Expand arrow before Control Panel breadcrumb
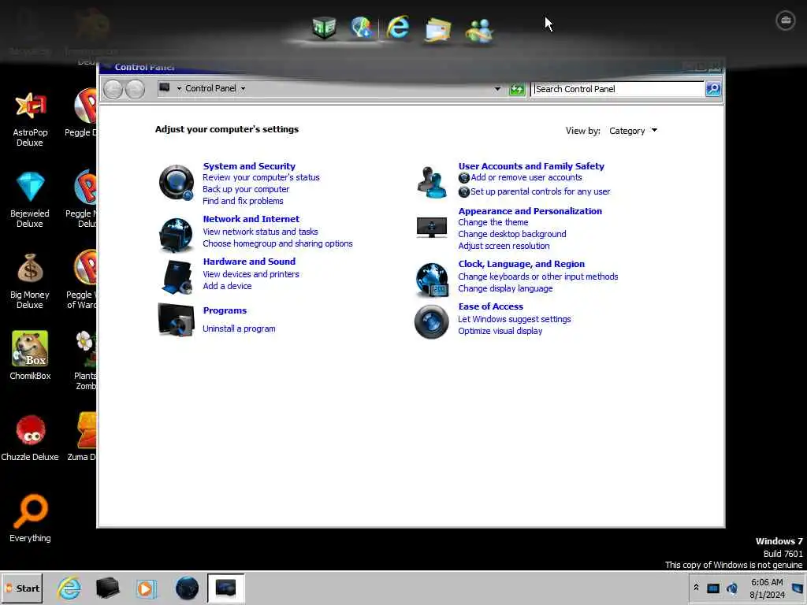 tap(179, 88)
